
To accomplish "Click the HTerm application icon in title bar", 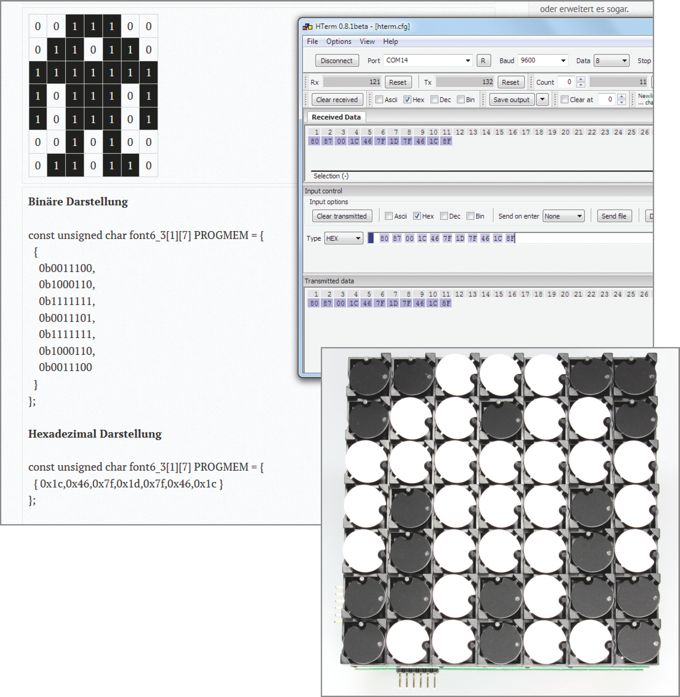I will tap(308, 27).
